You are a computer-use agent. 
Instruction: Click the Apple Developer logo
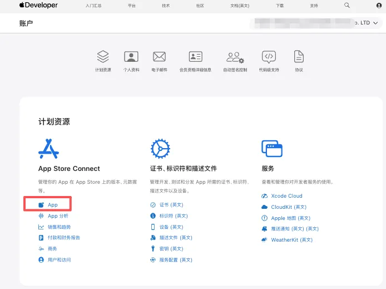38,5
